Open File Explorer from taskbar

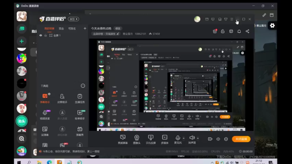click(39, 162)
